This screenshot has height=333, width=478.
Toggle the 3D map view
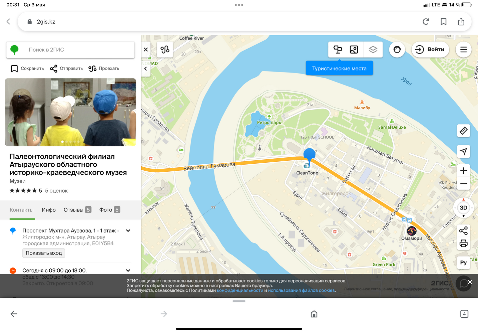(x=463, y=208)
